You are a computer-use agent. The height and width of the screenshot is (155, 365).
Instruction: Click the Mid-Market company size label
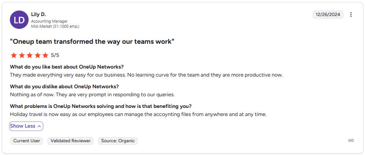click(x=55, y=26)
